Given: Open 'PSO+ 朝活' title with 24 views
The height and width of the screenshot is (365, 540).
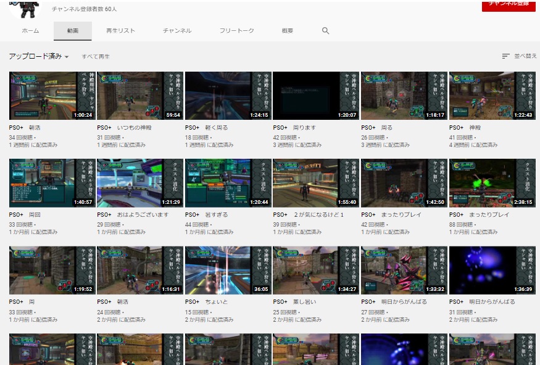Looking at the screenshot, I should coord(112,302).
